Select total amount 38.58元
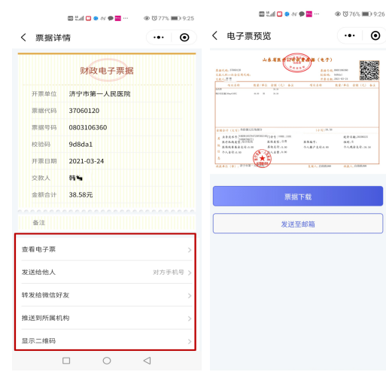The image size is (386, 378). (x=81, y=195)
